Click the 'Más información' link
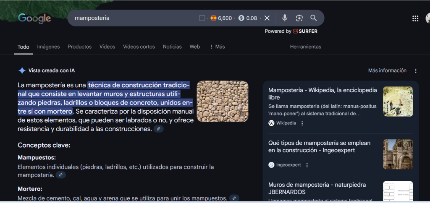430x203 pixels. (x=387, y=70)
